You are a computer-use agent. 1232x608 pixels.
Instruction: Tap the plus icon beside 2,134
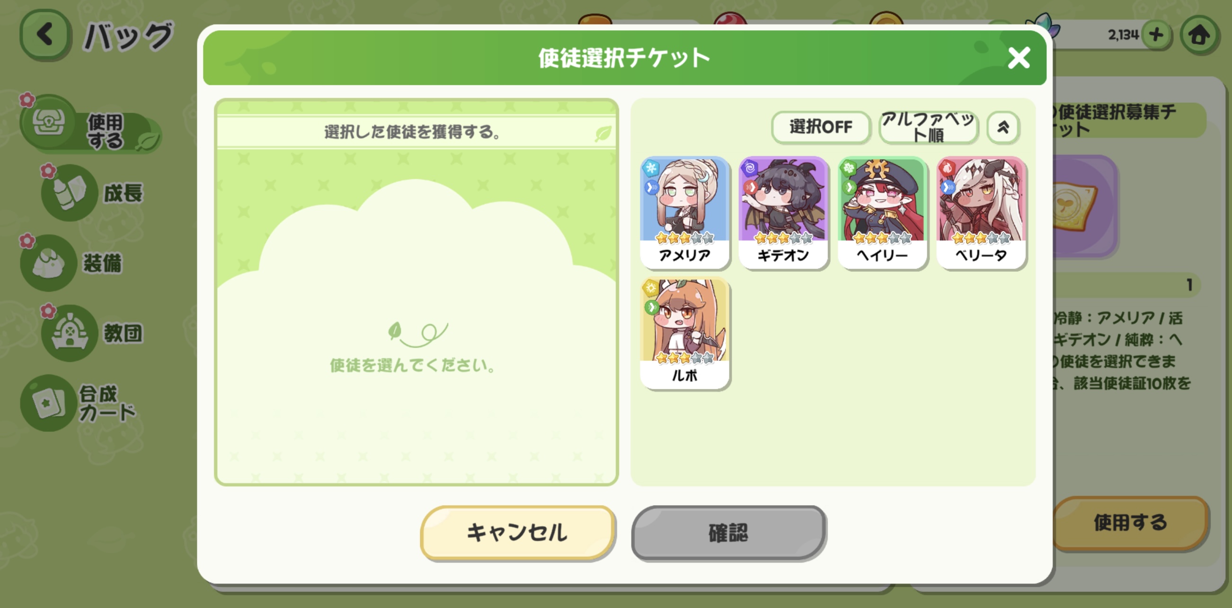pos(1156,35)
